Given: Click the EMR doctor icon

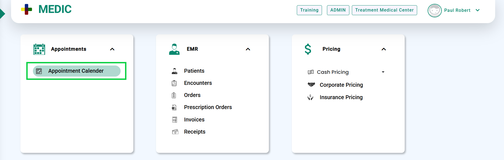Looking at the screenshot, I should pos(174,49).
